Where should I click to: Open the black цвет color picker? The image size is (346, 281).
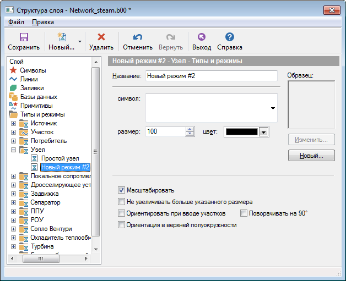[263, 131]
